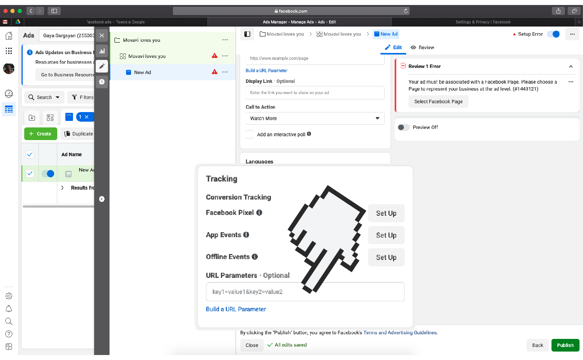Collapse the Review 1 Error section

coord(571,66)
